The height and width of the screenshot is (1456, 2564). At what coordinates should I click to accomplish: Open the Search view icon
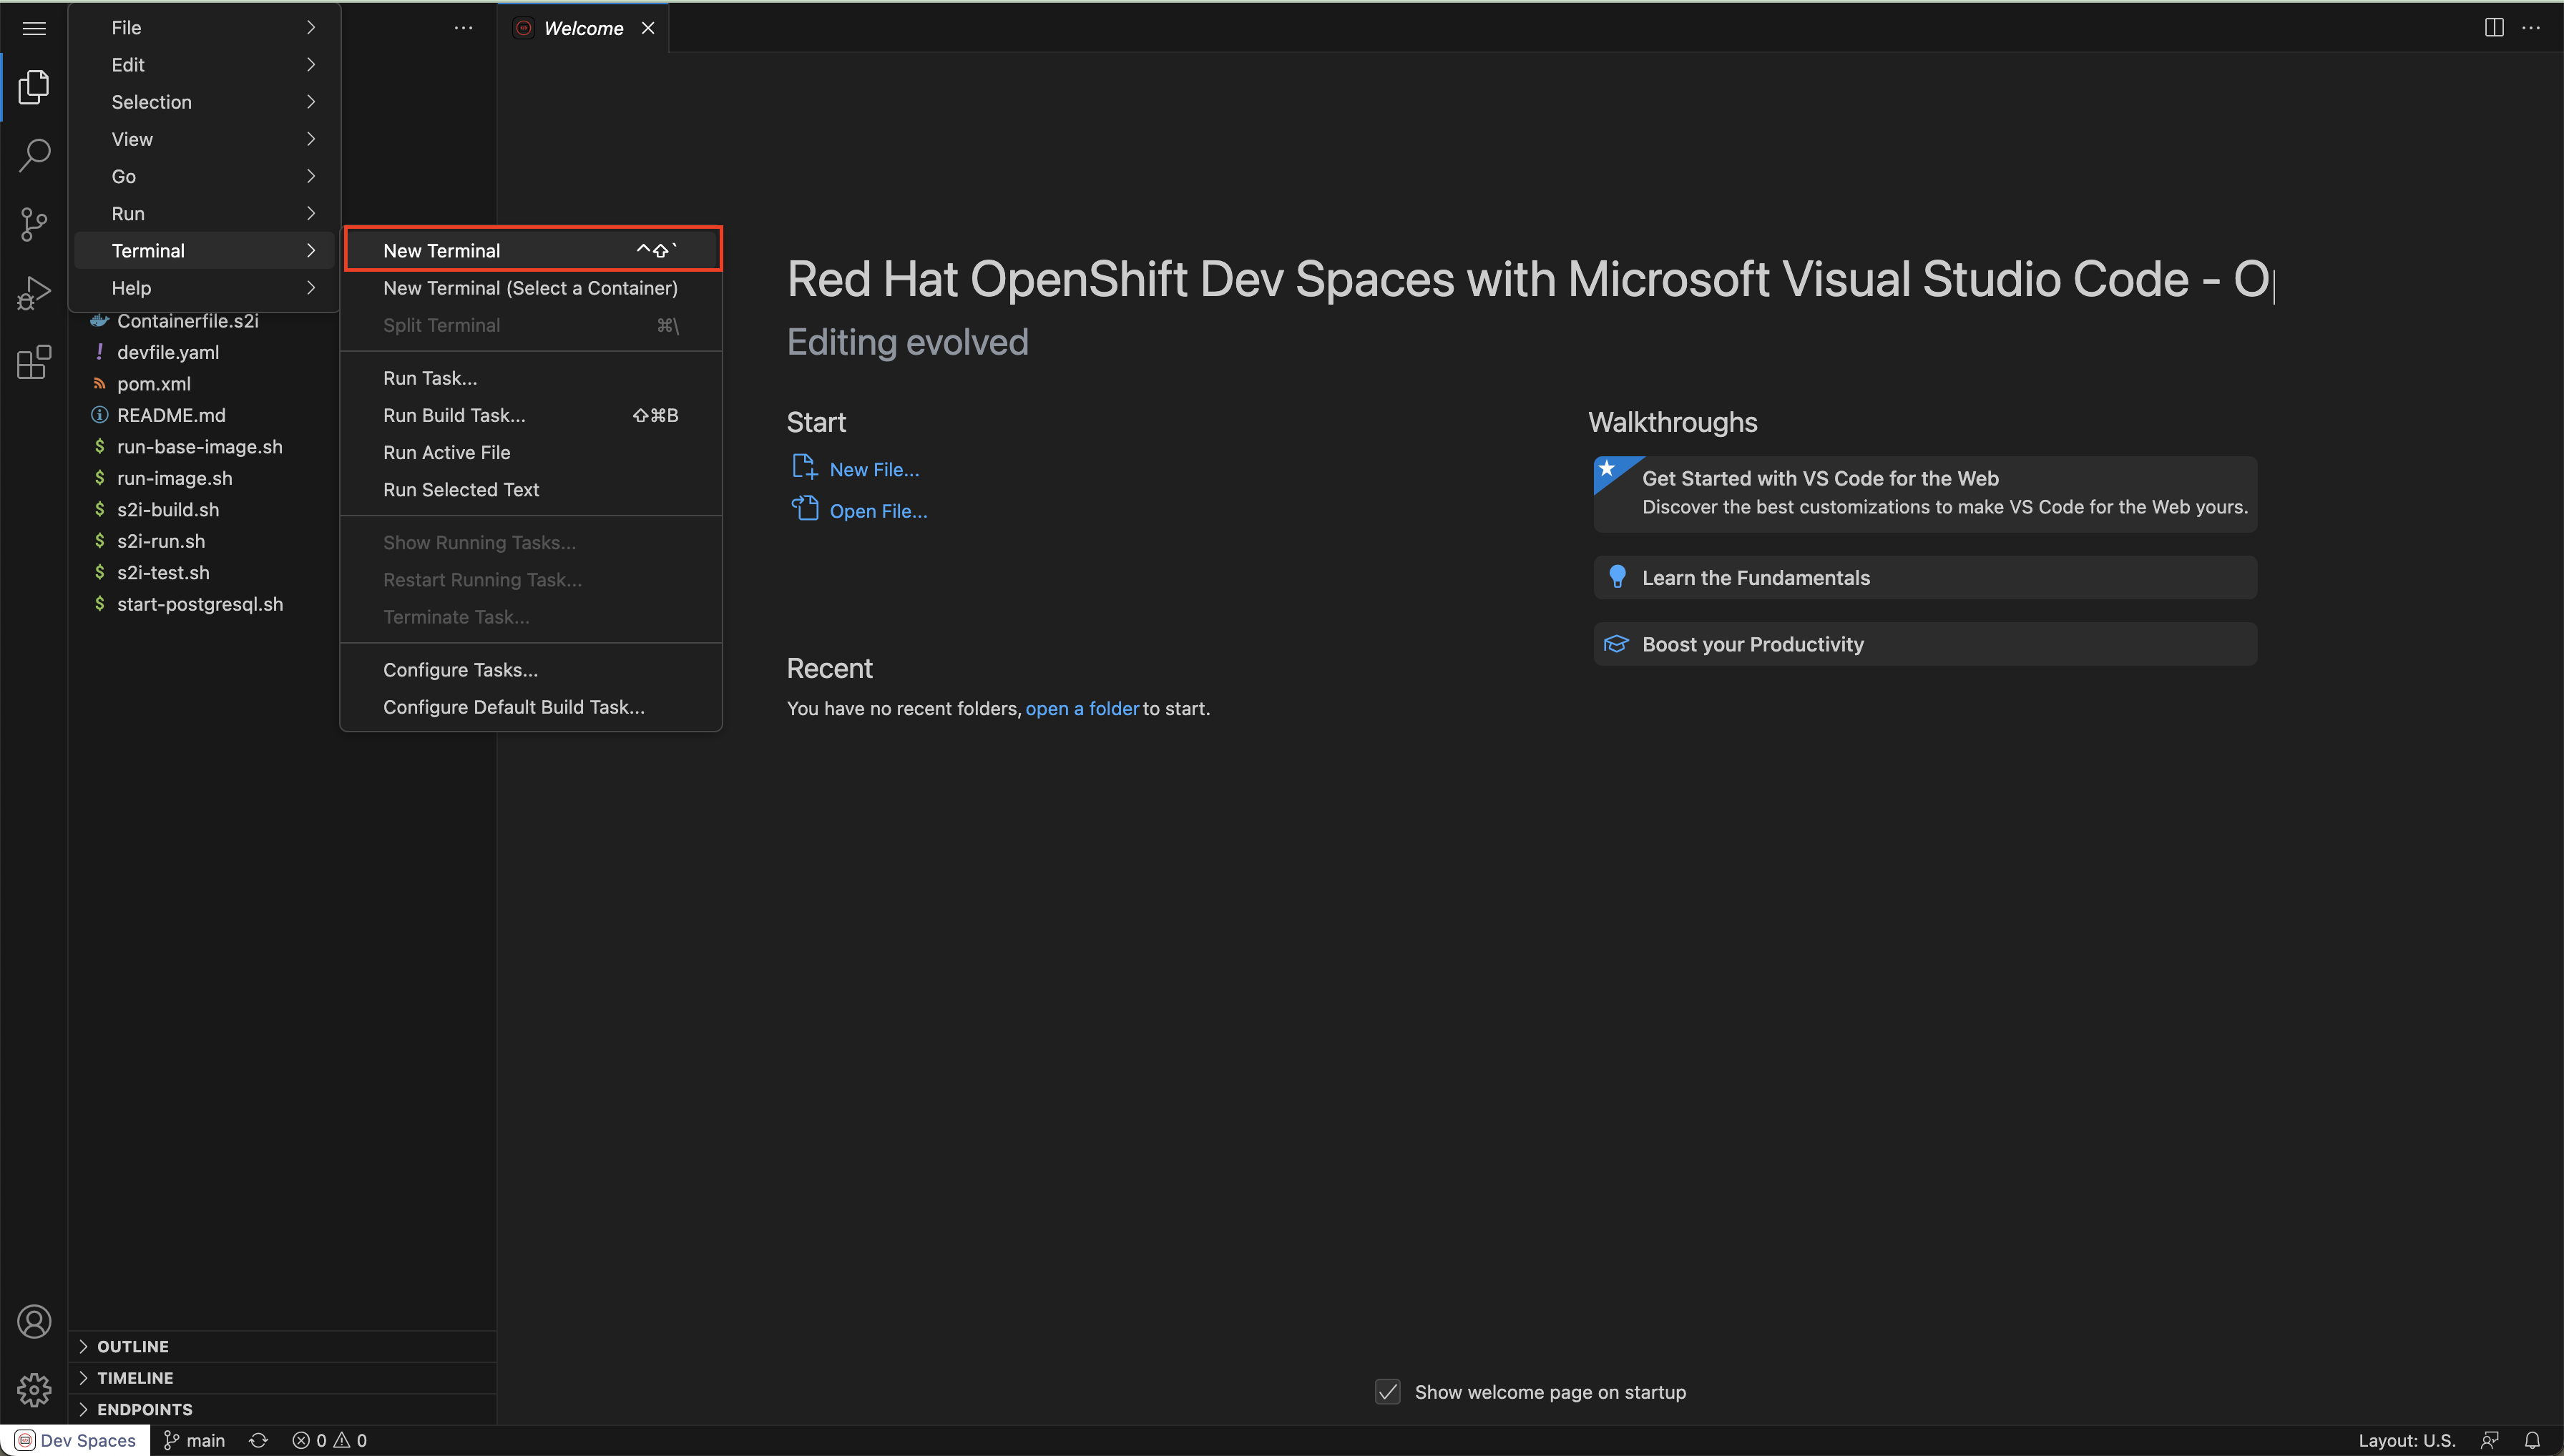coord(34,155)
